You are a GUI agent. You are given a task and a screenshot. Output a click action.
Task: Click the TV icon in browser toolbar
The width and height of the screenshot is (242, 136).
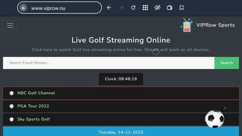tap(169, 8)
